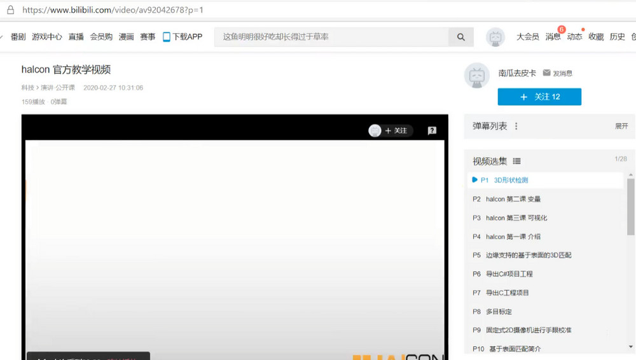This screenshot has height=360, width=636.
Task: Expand the 弹幕列表 with 展开
Action: pos(621,126)
